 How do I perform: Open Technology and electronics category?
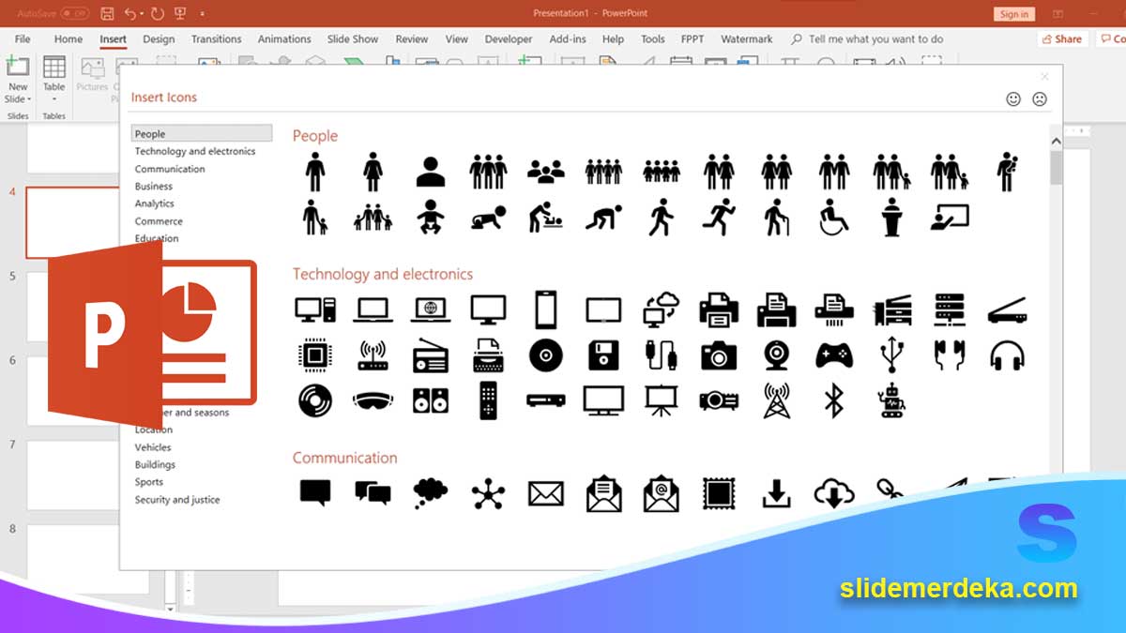[x=195, y=151]
